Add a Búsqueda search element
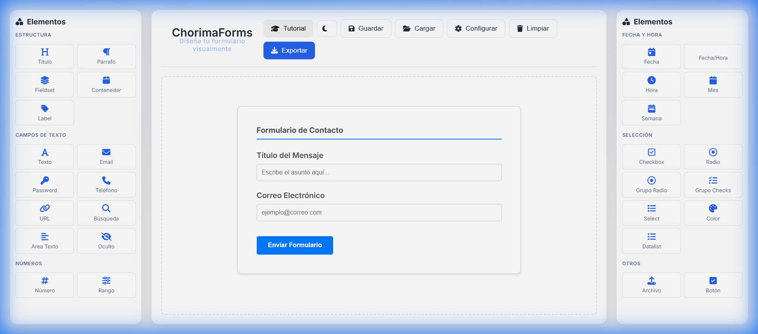This screenshot has width=758, height=334. pyautogui.click(x=106, y=213)
